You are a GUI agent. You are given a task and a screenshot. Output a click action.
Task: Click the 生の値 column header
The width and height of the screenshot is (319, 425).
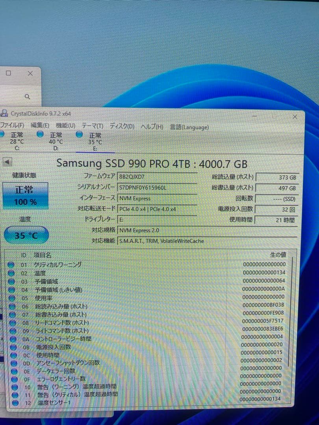[x=278, y=255]
